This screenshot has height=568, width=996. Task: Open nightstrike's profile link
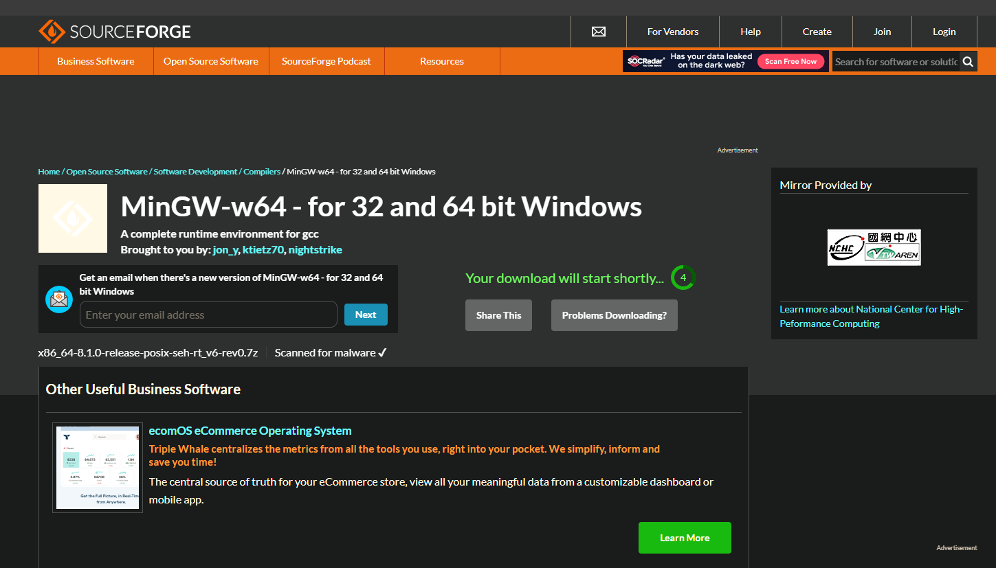(316, 250)
